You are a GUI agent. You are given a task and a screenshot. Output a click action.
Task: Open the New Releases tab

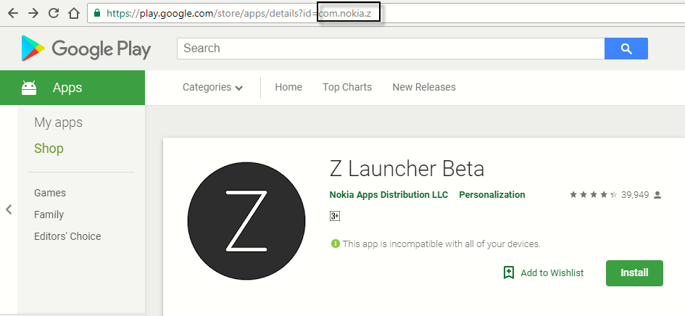point(424,87)
